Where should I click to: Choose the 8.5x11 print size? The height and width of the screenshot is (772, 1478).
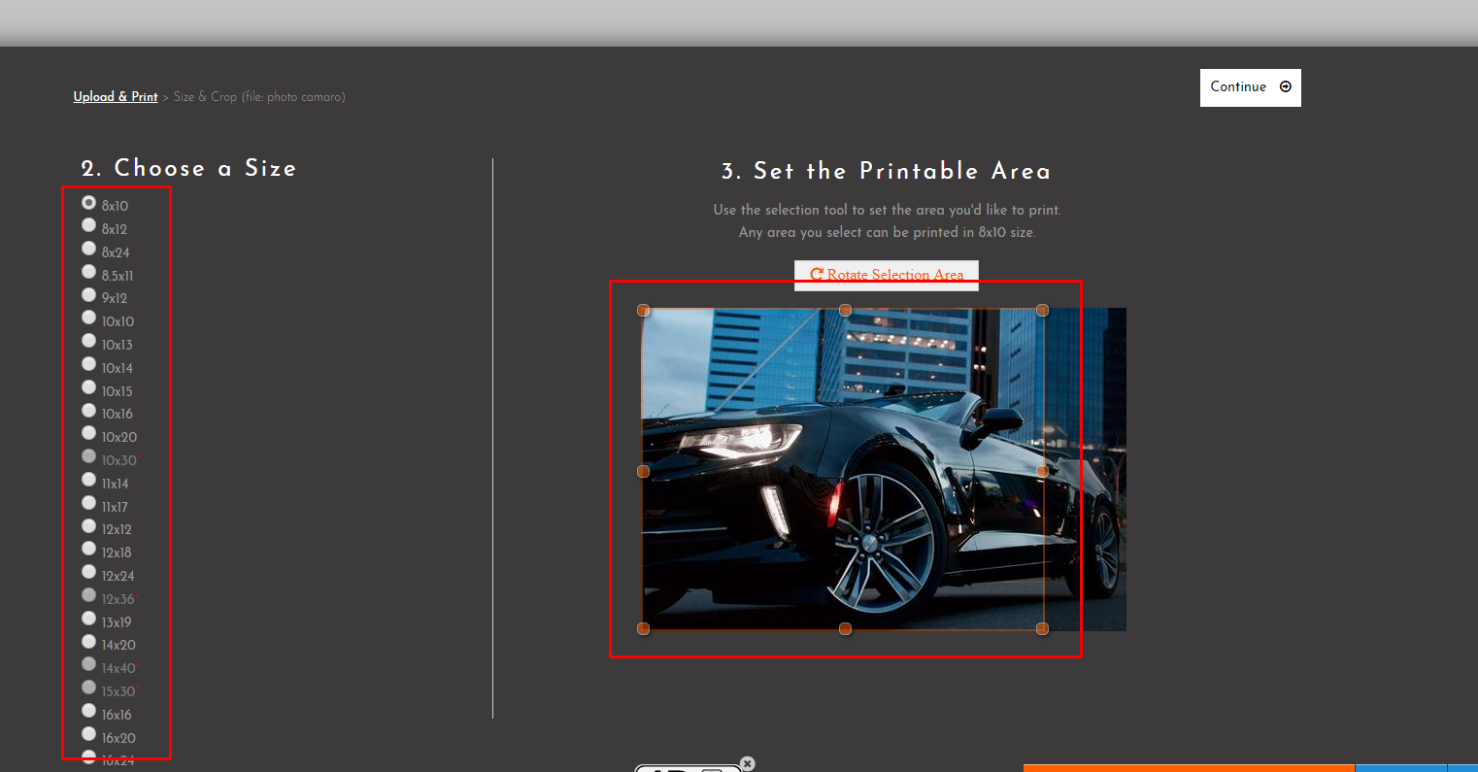point(89,273)
